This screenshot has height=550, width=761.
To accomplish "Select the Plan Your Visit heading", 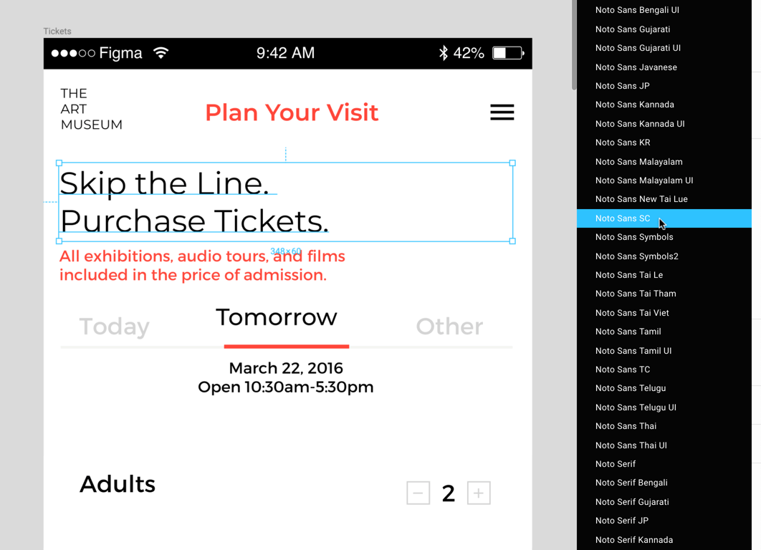I will click(292, 112).
